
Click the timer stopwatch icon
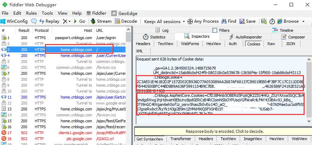click(272, 21)
